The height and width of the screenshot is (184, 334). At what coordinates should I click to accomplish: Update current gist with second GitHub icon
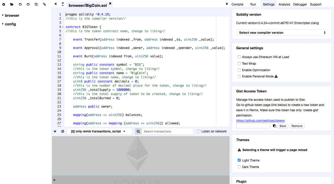tap(28, 4)
